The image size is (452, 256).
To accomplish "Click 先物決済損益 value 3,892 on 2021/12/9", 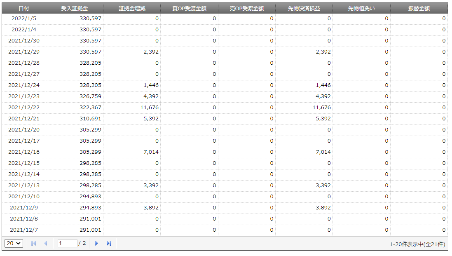I will point(323,208).
